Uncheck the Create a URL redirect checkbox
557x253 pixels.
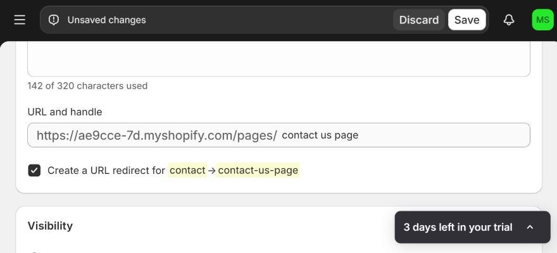34,170
